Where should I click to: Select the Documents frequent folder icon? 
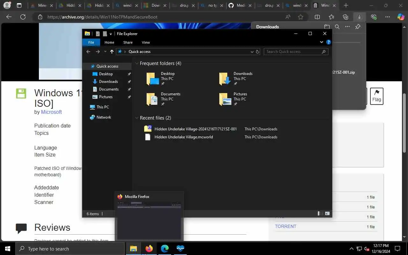coord(152,99)
